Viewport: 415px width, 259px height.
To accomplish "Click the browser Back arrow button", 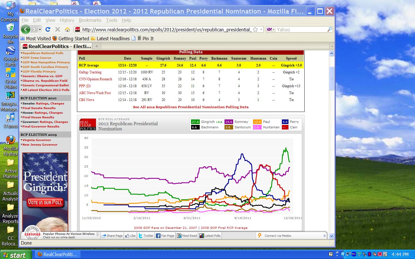I will coord(25,29).
